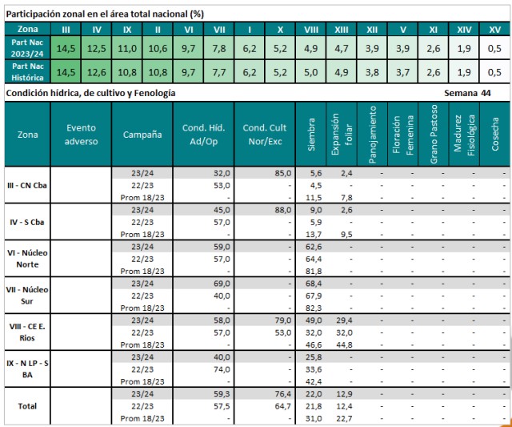
Task: Click the "Floración Femenina" column header
Action: 402,134
